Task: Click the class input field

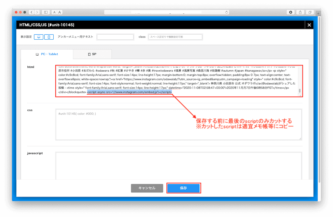Action: [x=175, y=37]
